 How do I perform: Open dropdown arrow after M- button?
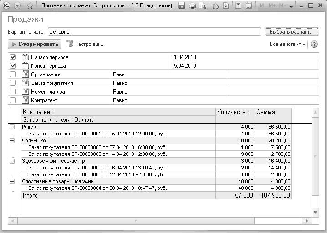291,7
